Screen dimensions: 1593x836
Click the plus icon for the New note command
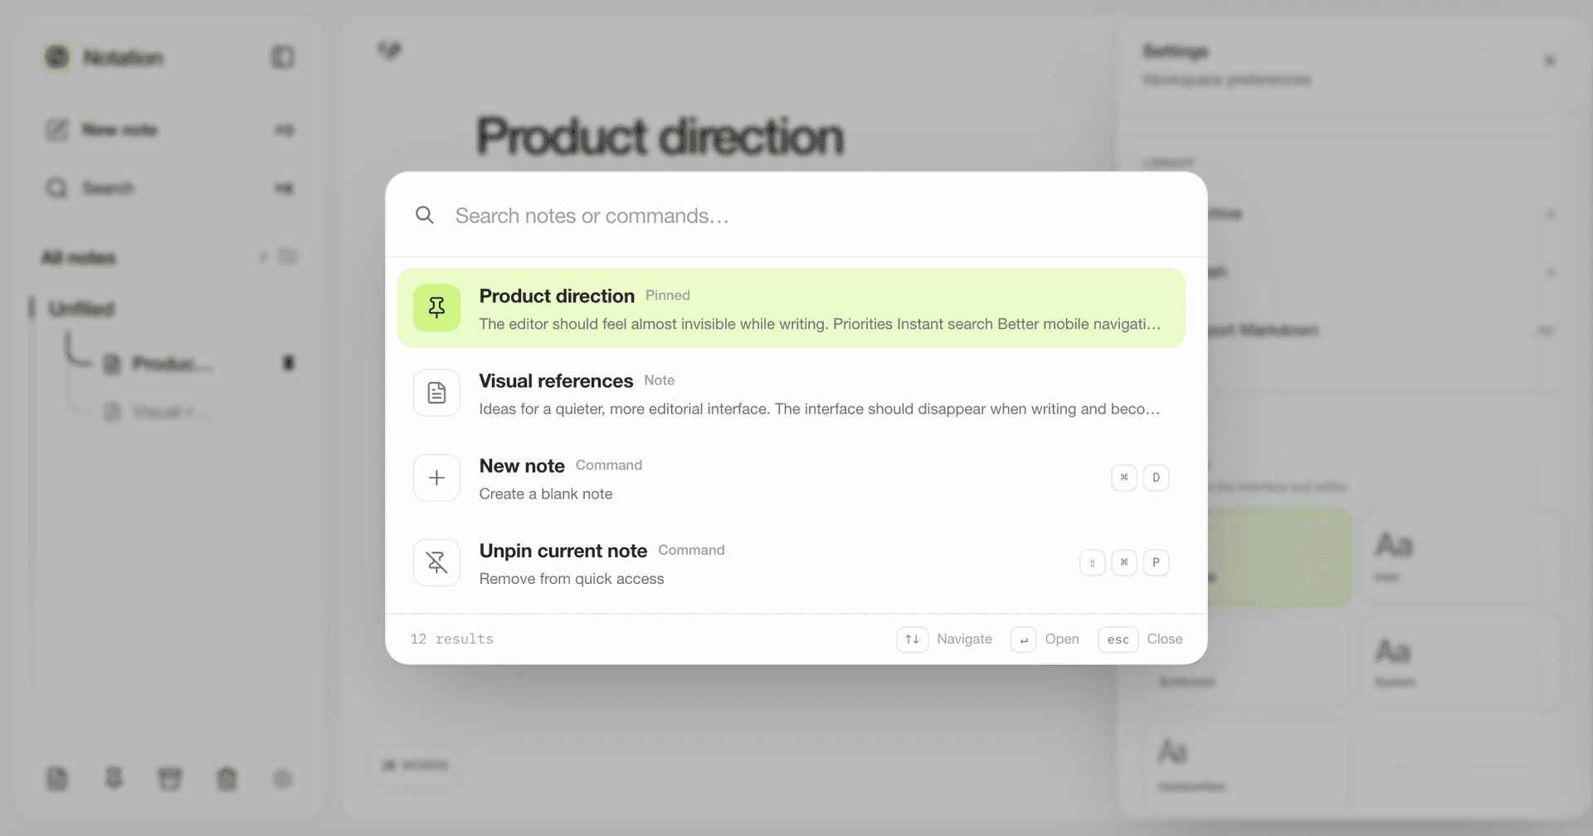coord(436,478)
